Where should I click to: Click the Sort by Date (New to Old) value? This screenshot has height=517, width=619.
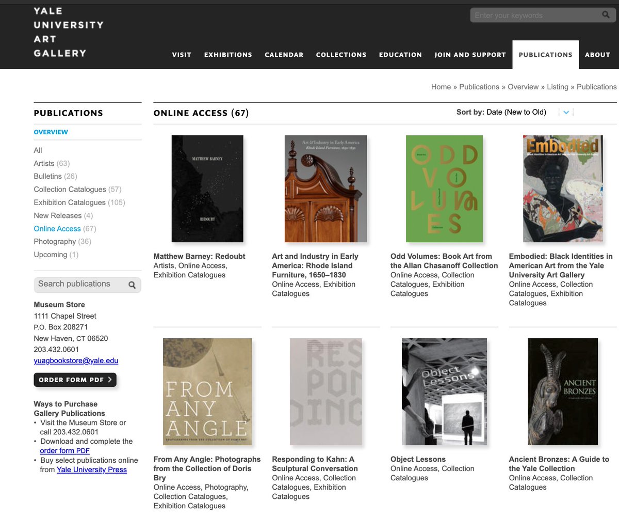pyautogui.click(x=516, y=112)
